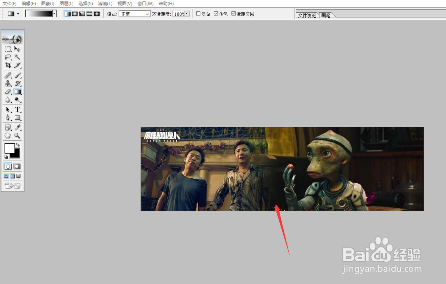Click the black background color swatch
This screenshot has height=284, width=446.
click(16, 155)
